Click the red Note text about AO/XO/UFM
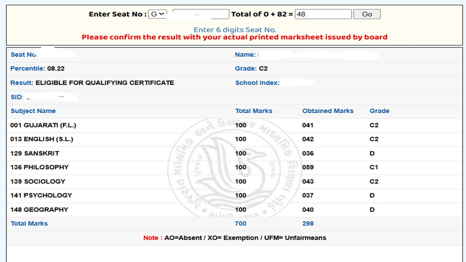 click(152, 238)
